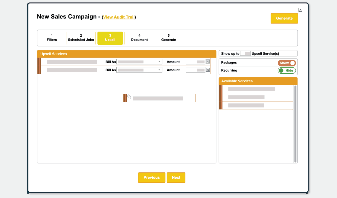
Task: Remove the second upsell service row
Action: (x=208, y=70)
